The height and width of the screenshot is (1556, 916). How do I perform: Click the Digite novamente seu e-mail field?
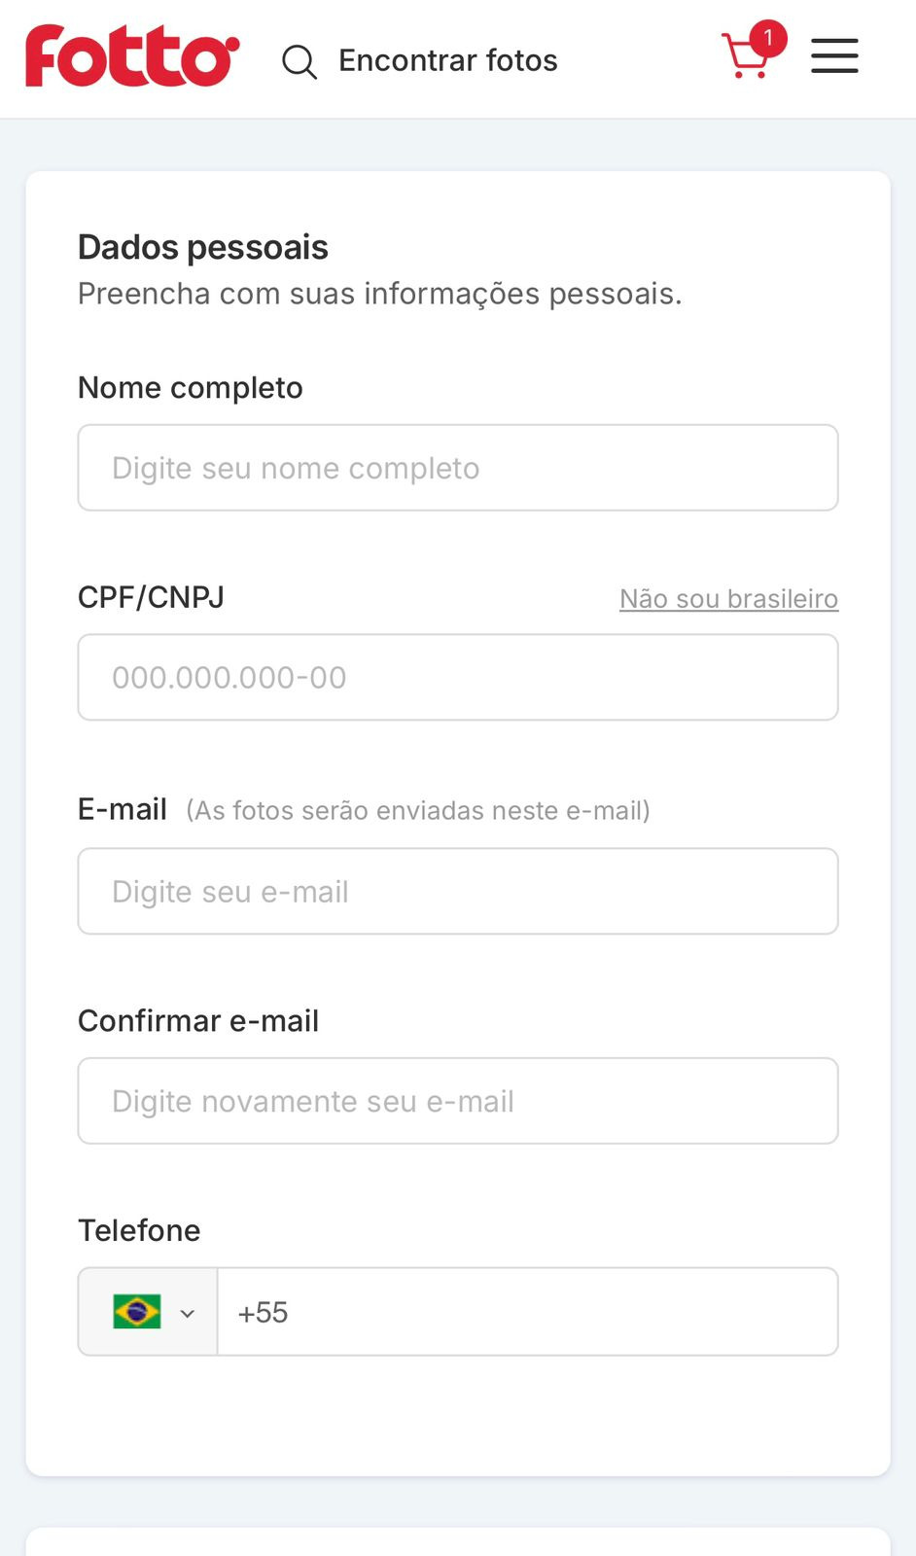[x=458, y=1101]
